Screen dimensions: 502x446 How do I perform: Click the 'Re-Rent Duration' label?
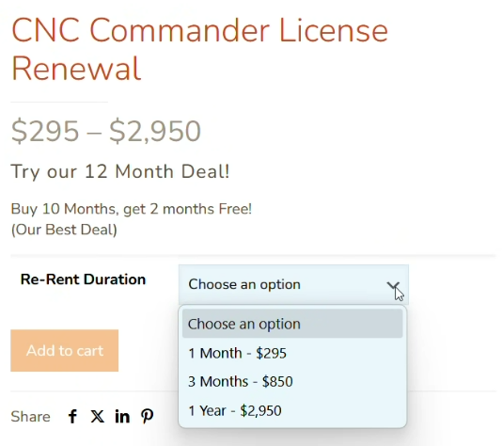pos(84,279)
